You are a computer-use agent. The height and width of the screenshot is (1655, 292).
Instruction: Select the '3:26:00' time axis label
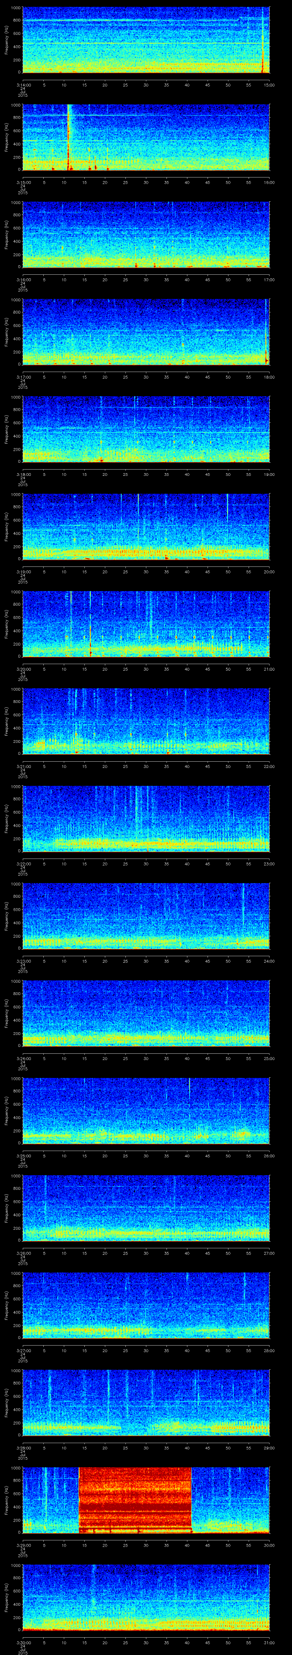(23, 1253)
